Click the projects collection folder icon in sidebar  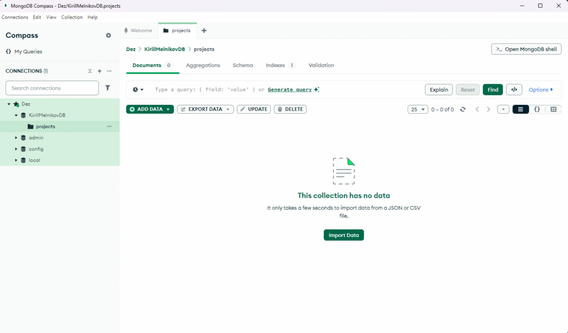pyautogui.click(x=31, y=127)
